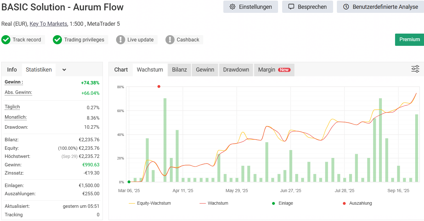Open the Key To Markets broker link
The height and width of the screenshot is (221, 424).
tap(48, 24)
